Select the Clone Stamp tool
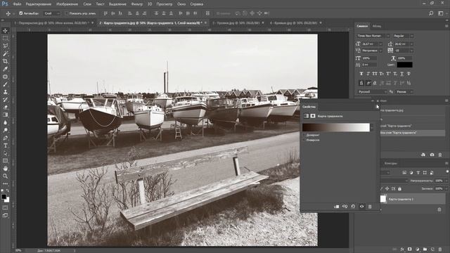 (x=5, y=92)
